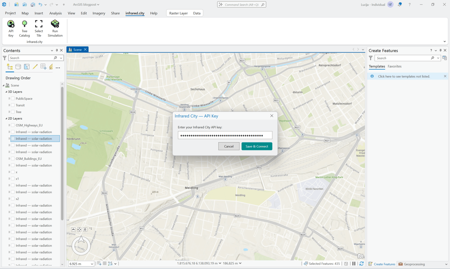Click the Command Search box
Viewport: 450px width, 269px height.
point(242,5)
